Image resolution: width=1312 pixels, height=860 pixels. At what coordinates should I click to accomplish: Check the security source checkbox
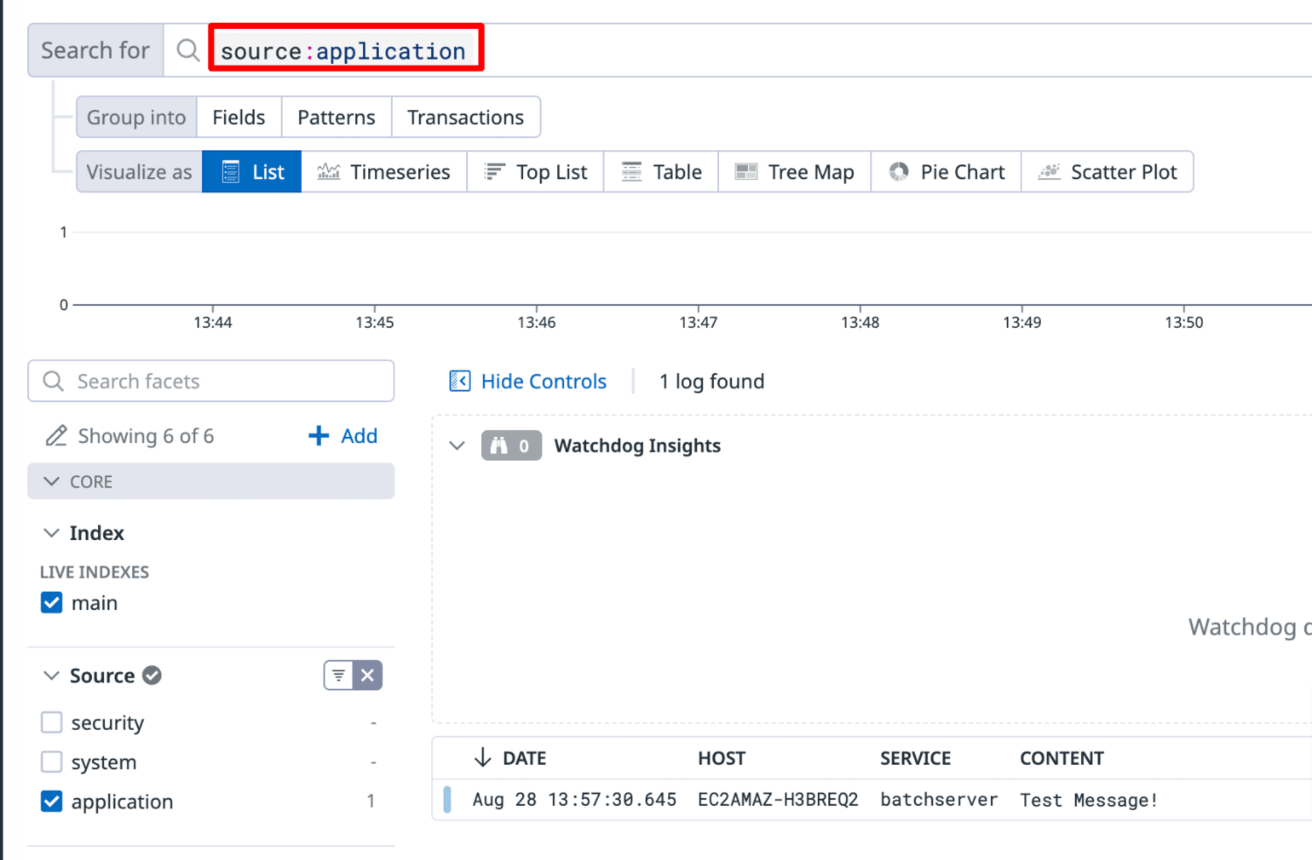tap(52, 722)
